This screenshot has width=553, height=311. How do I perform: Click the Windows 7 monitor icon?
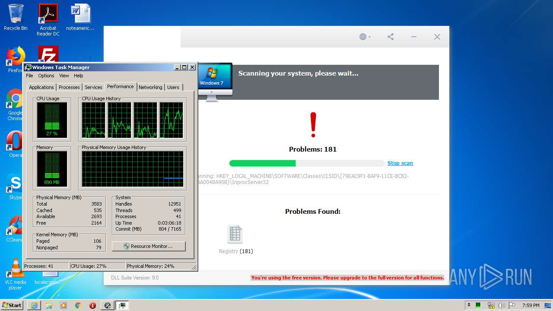pyautogui.click(x=215, y=82)
